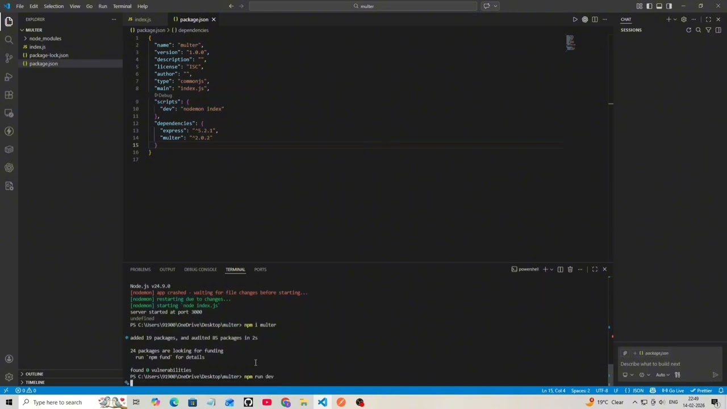Viewport: 727px width, 409px height.
Task: Maximize the terminal panel size
Action: coord(595,269)
